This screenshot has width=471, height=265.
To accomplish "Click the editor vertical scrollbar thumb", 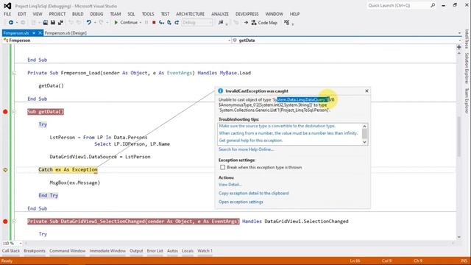I will [x=459, y=137].
